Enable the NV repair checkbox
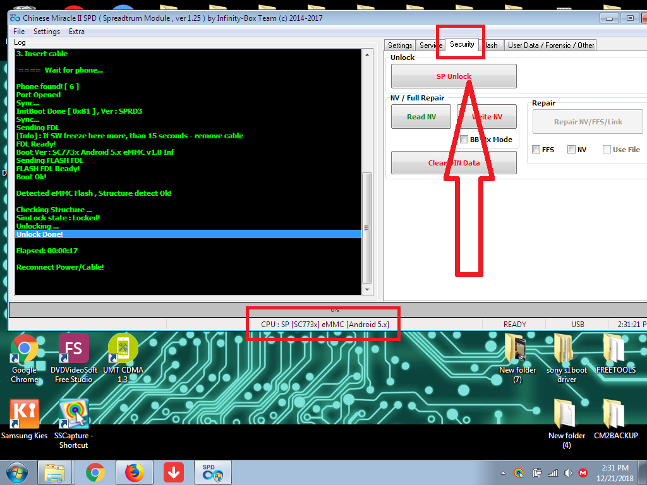The image size is (647, 485). pyautogui.click(x=571, y=149)
